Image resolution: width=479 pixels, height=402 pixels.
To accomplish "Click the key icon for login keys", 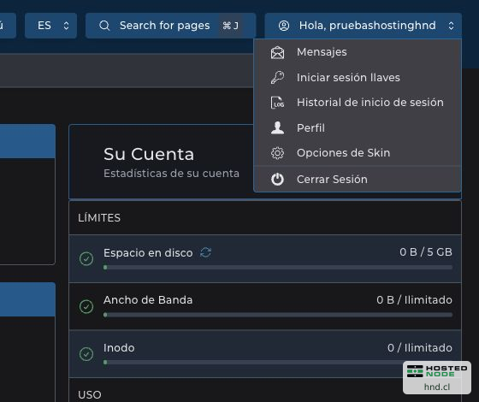I will point(277,78).
